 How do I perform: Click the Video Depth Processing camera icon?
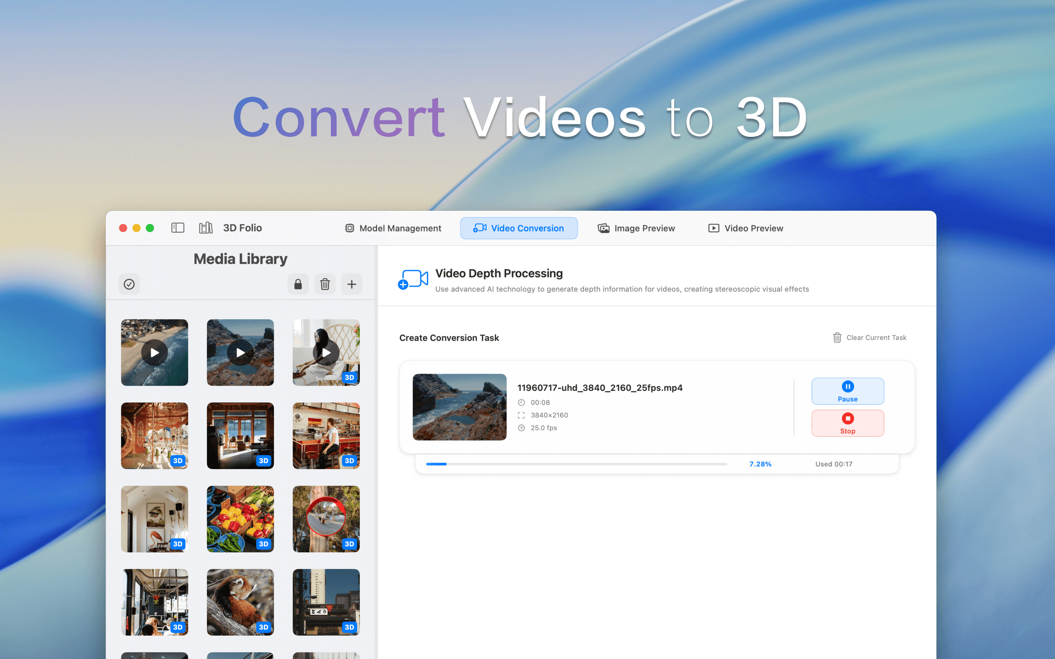coord(413,279)
